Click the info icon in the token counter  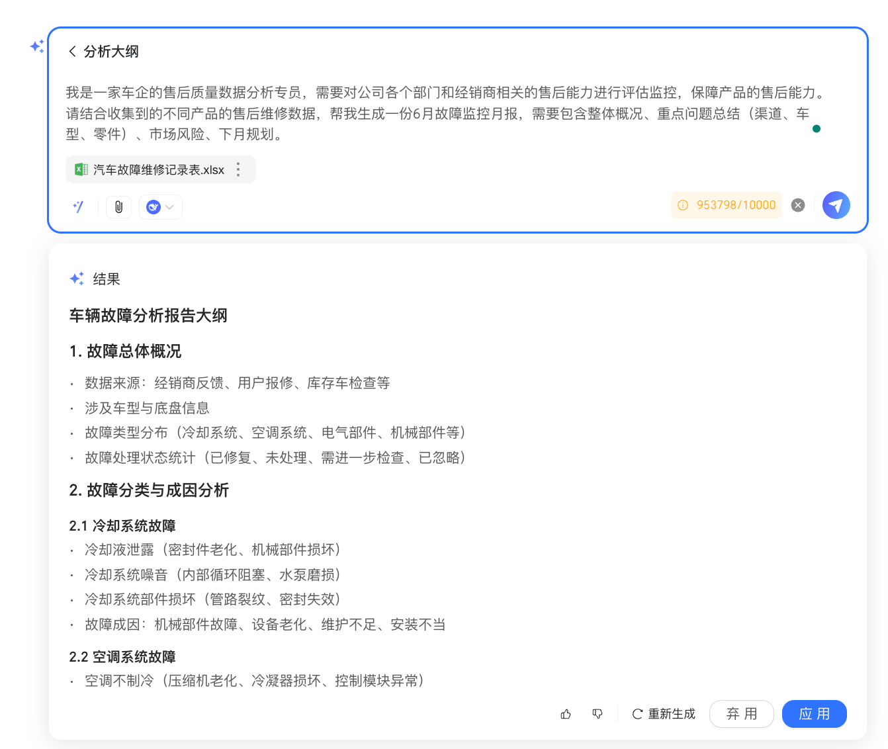click(683, 205)
